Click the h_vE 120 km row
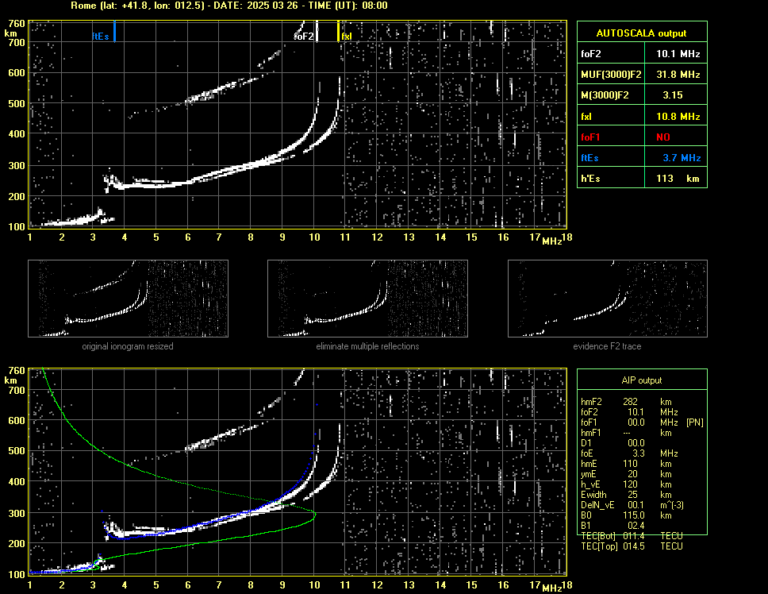Image resolution: width=768 pixels, height=594 pixels. point(626,484)
